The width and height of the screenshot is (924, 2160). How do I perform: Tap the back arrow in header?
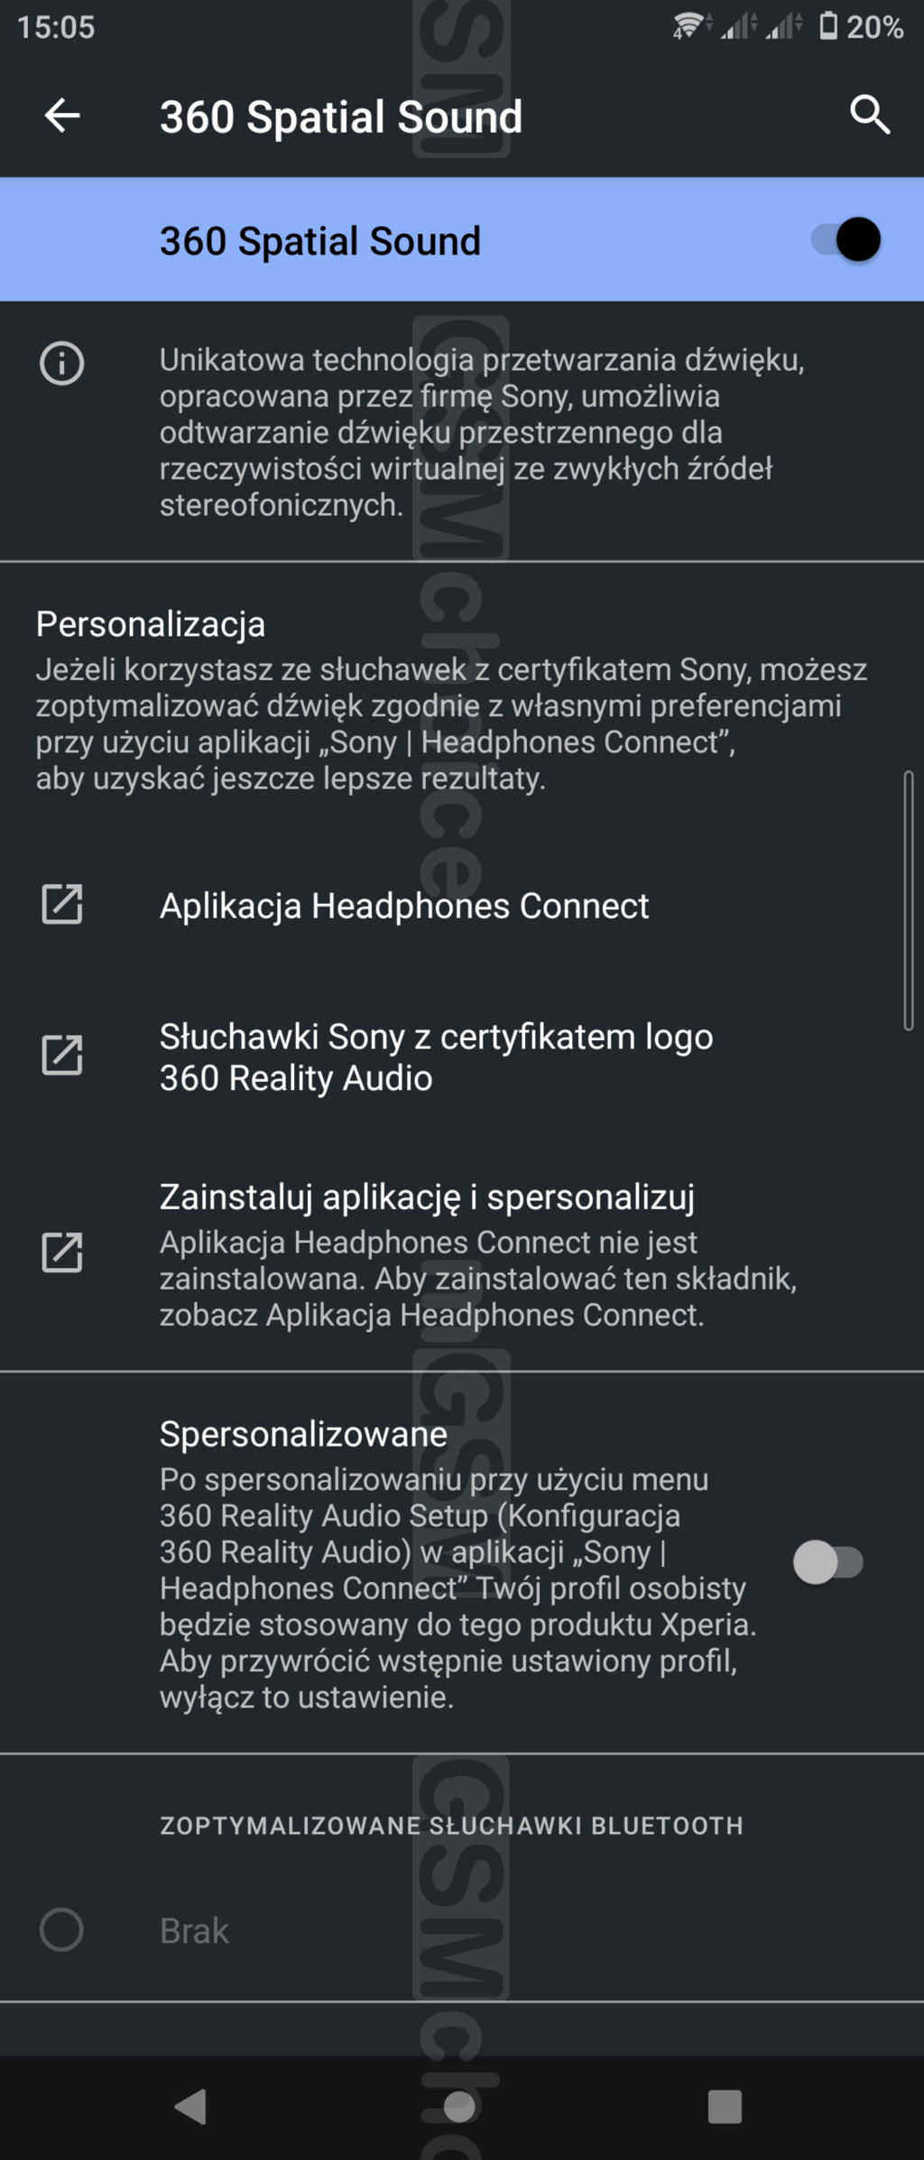62,116
